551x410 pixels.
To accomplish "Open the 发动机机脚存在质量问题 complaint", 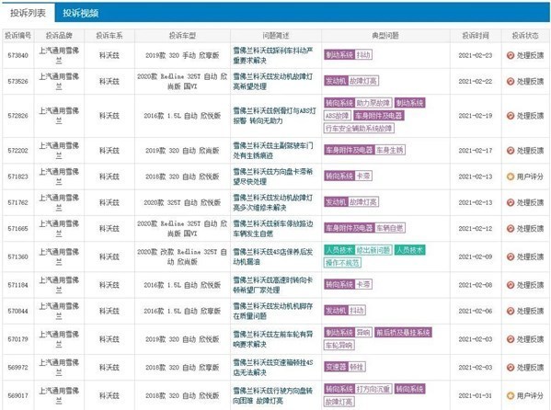I will [273, 311].
